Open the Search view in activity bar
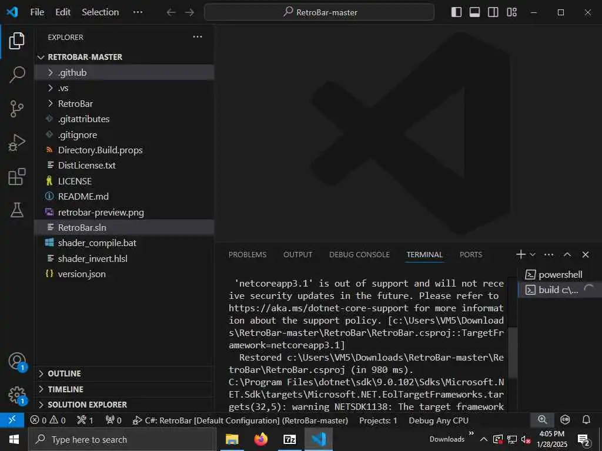This screenshot has width=602, height=451. (16, 75)
